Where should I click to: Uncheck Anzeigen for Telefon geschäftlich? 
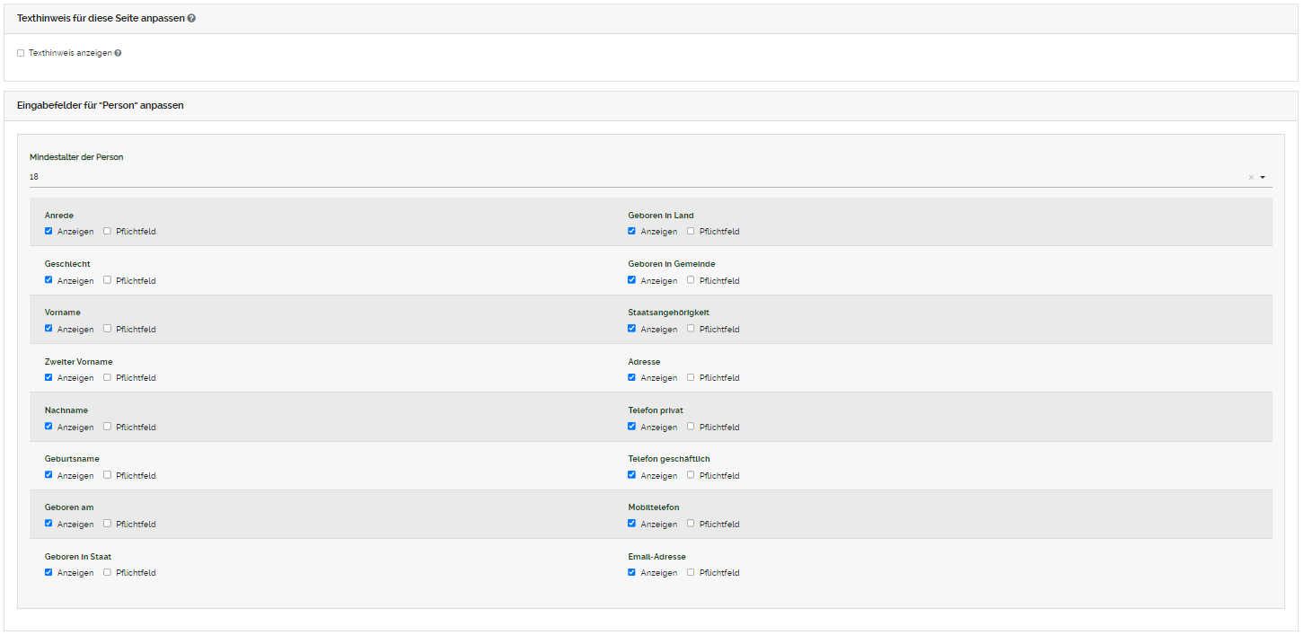[x=632, y=475]
